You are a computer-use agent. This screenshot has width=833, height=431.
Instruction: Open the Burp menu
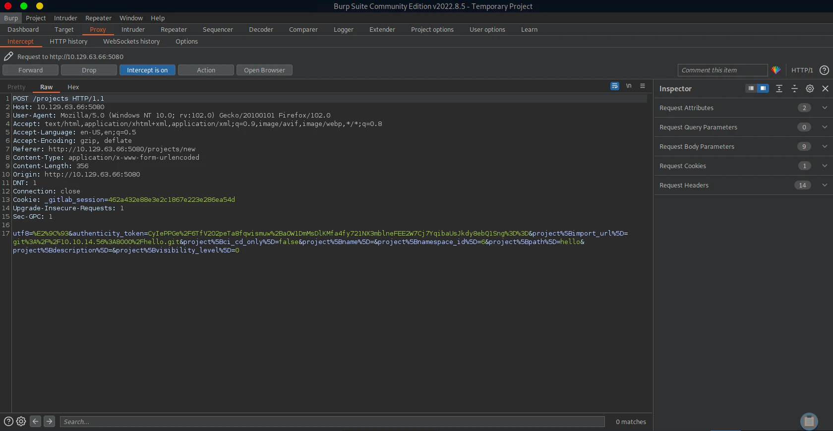coord(11,18)
